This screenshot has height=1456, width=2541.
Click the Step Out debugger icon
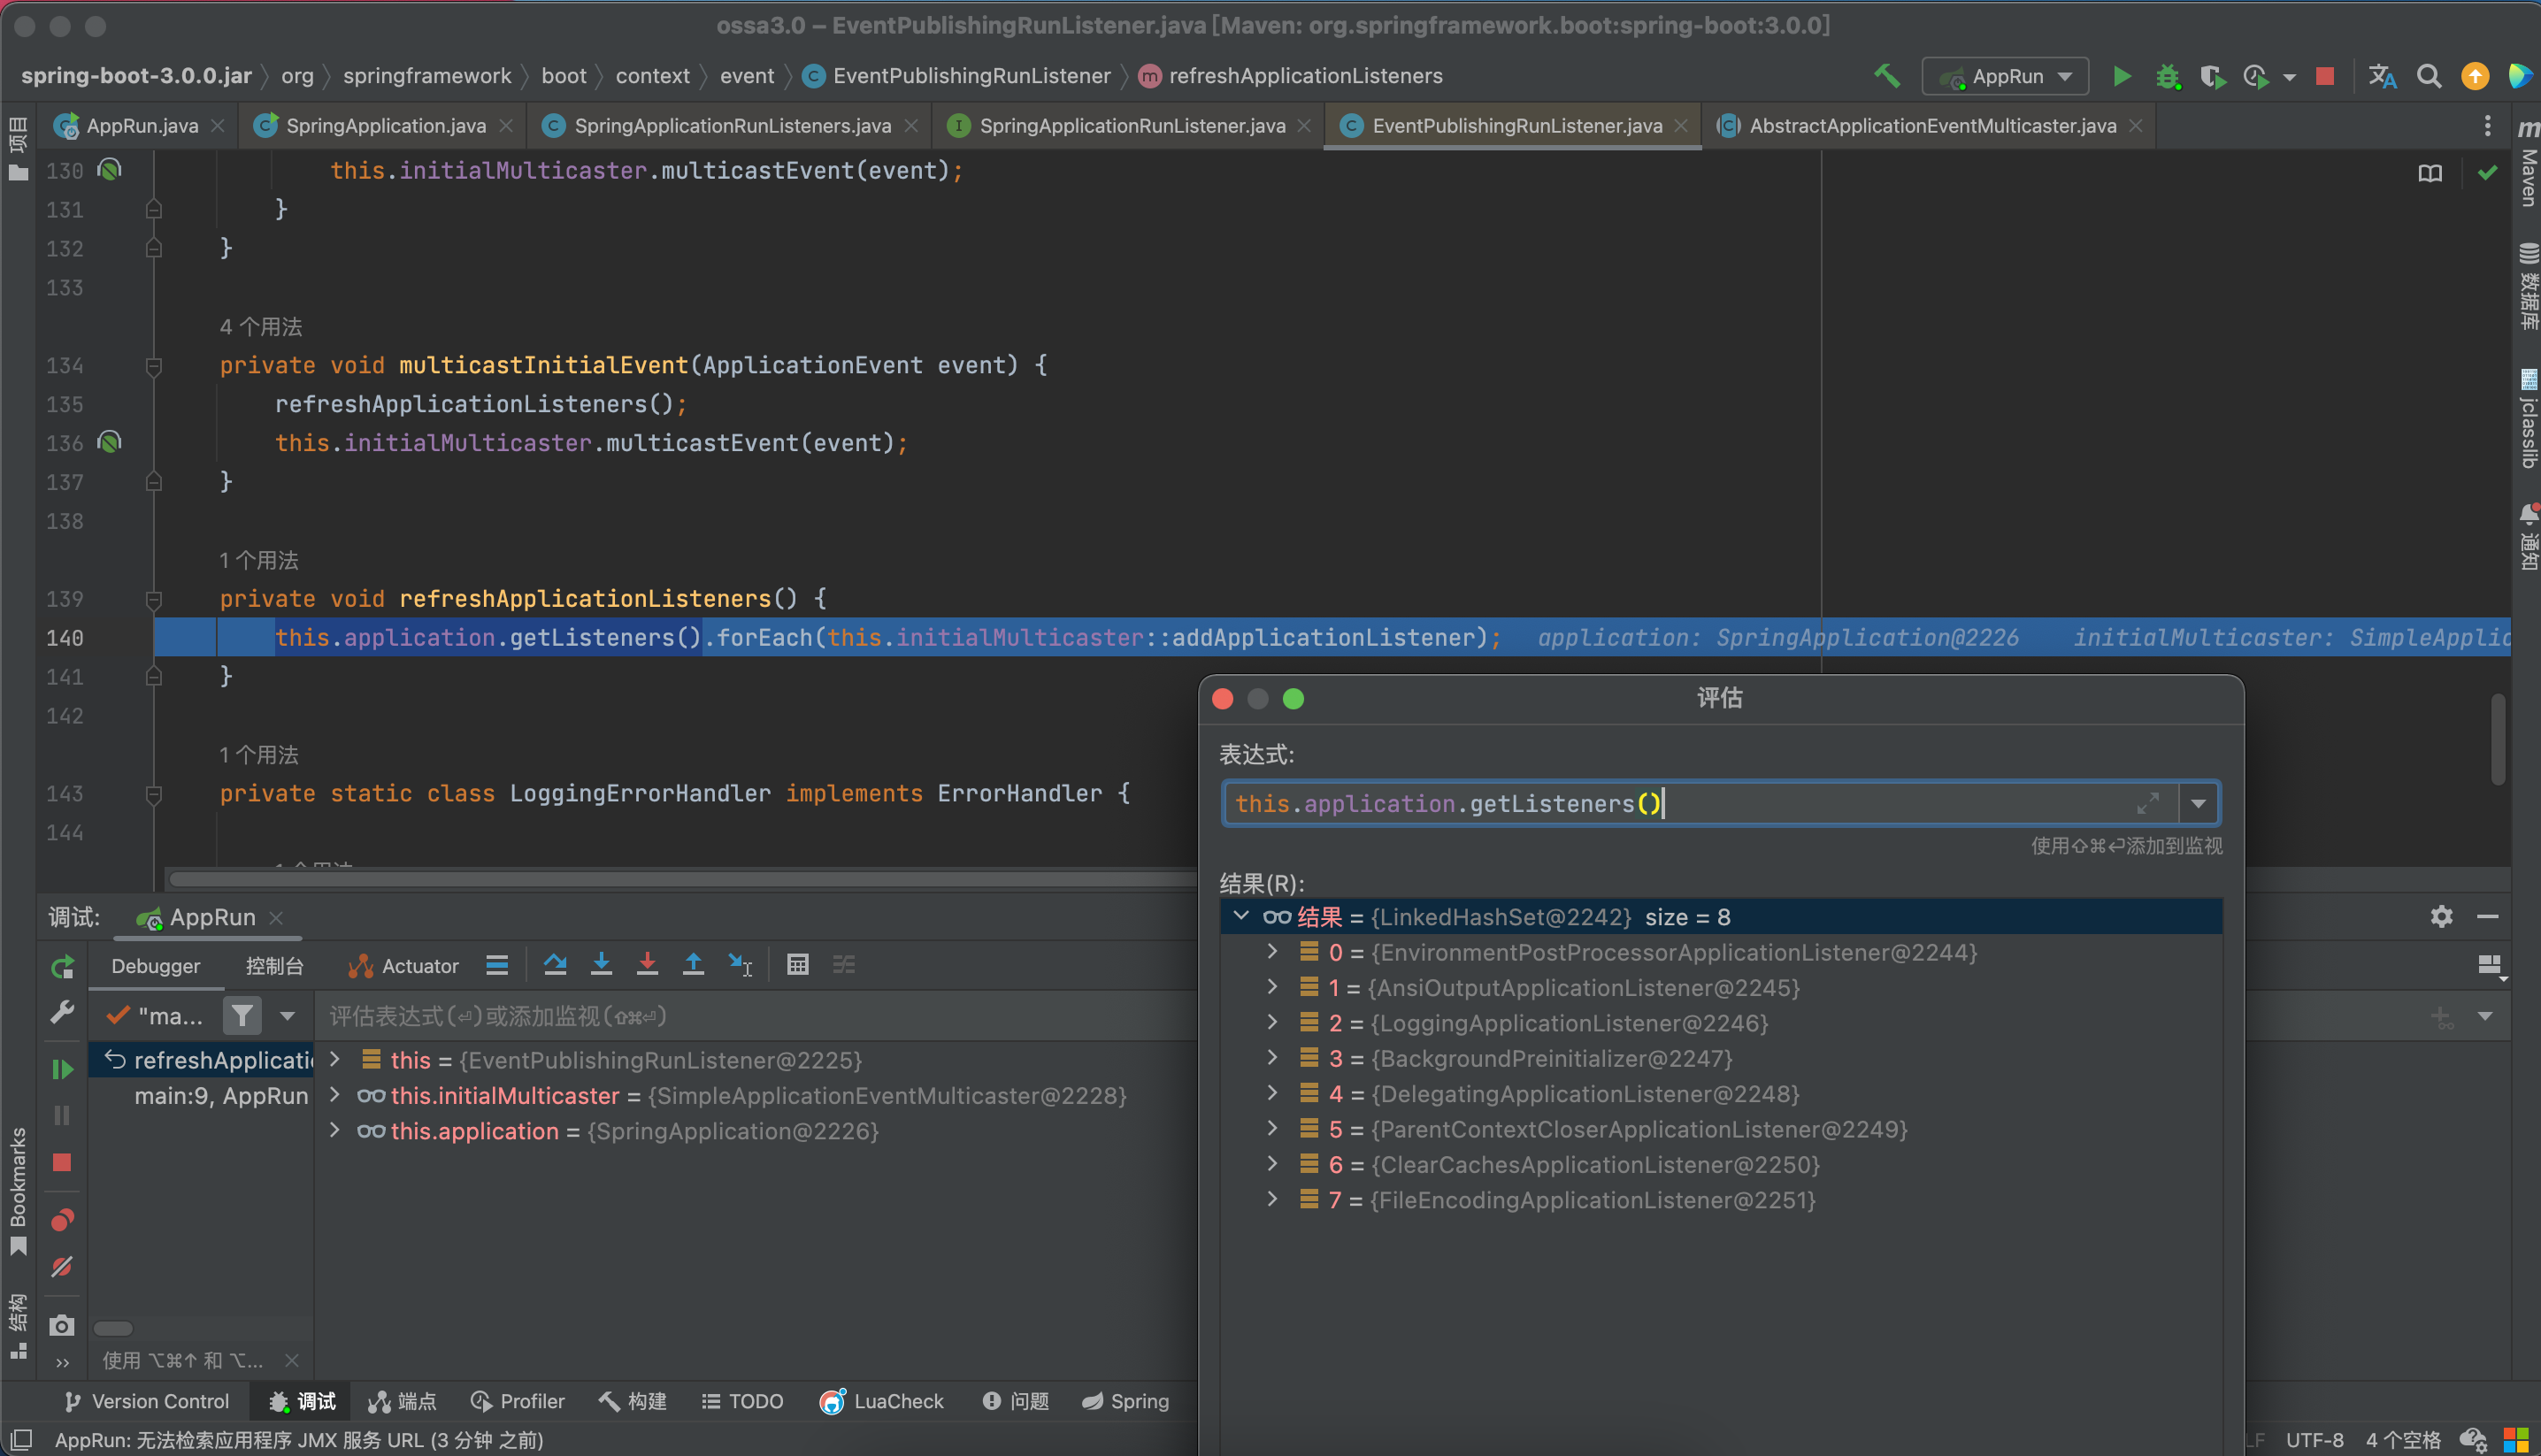pyautogui.click(x=693, y=965)
